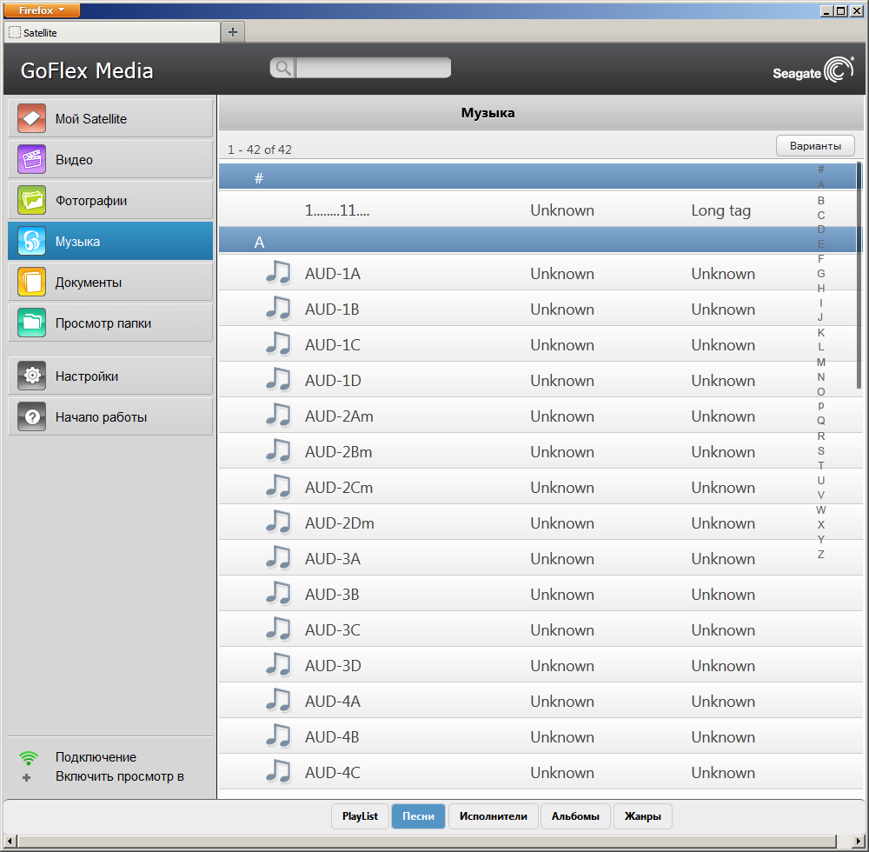Screen dimensions: 869x852
Task: Click the music note icon for AUD-2Am
Action: point(278,416)
